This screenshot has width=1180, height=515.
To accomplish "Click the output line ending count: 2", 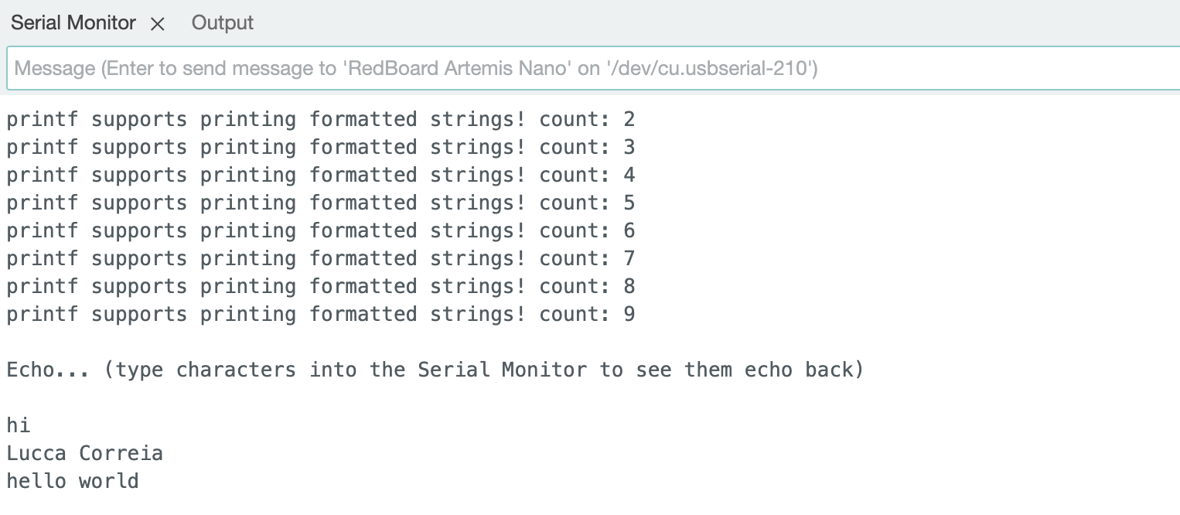I will click(321, 120).
